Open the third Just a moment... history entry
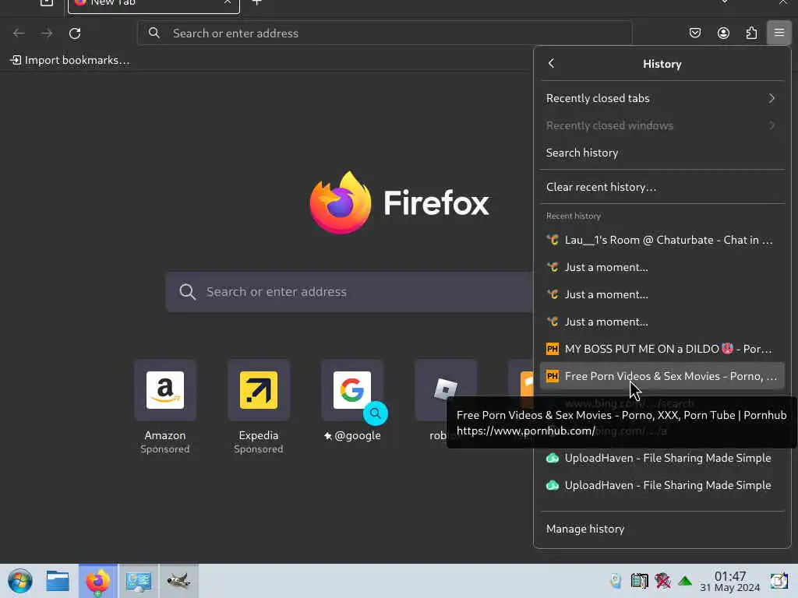This screenshot has width=798, height=598. 662,322
